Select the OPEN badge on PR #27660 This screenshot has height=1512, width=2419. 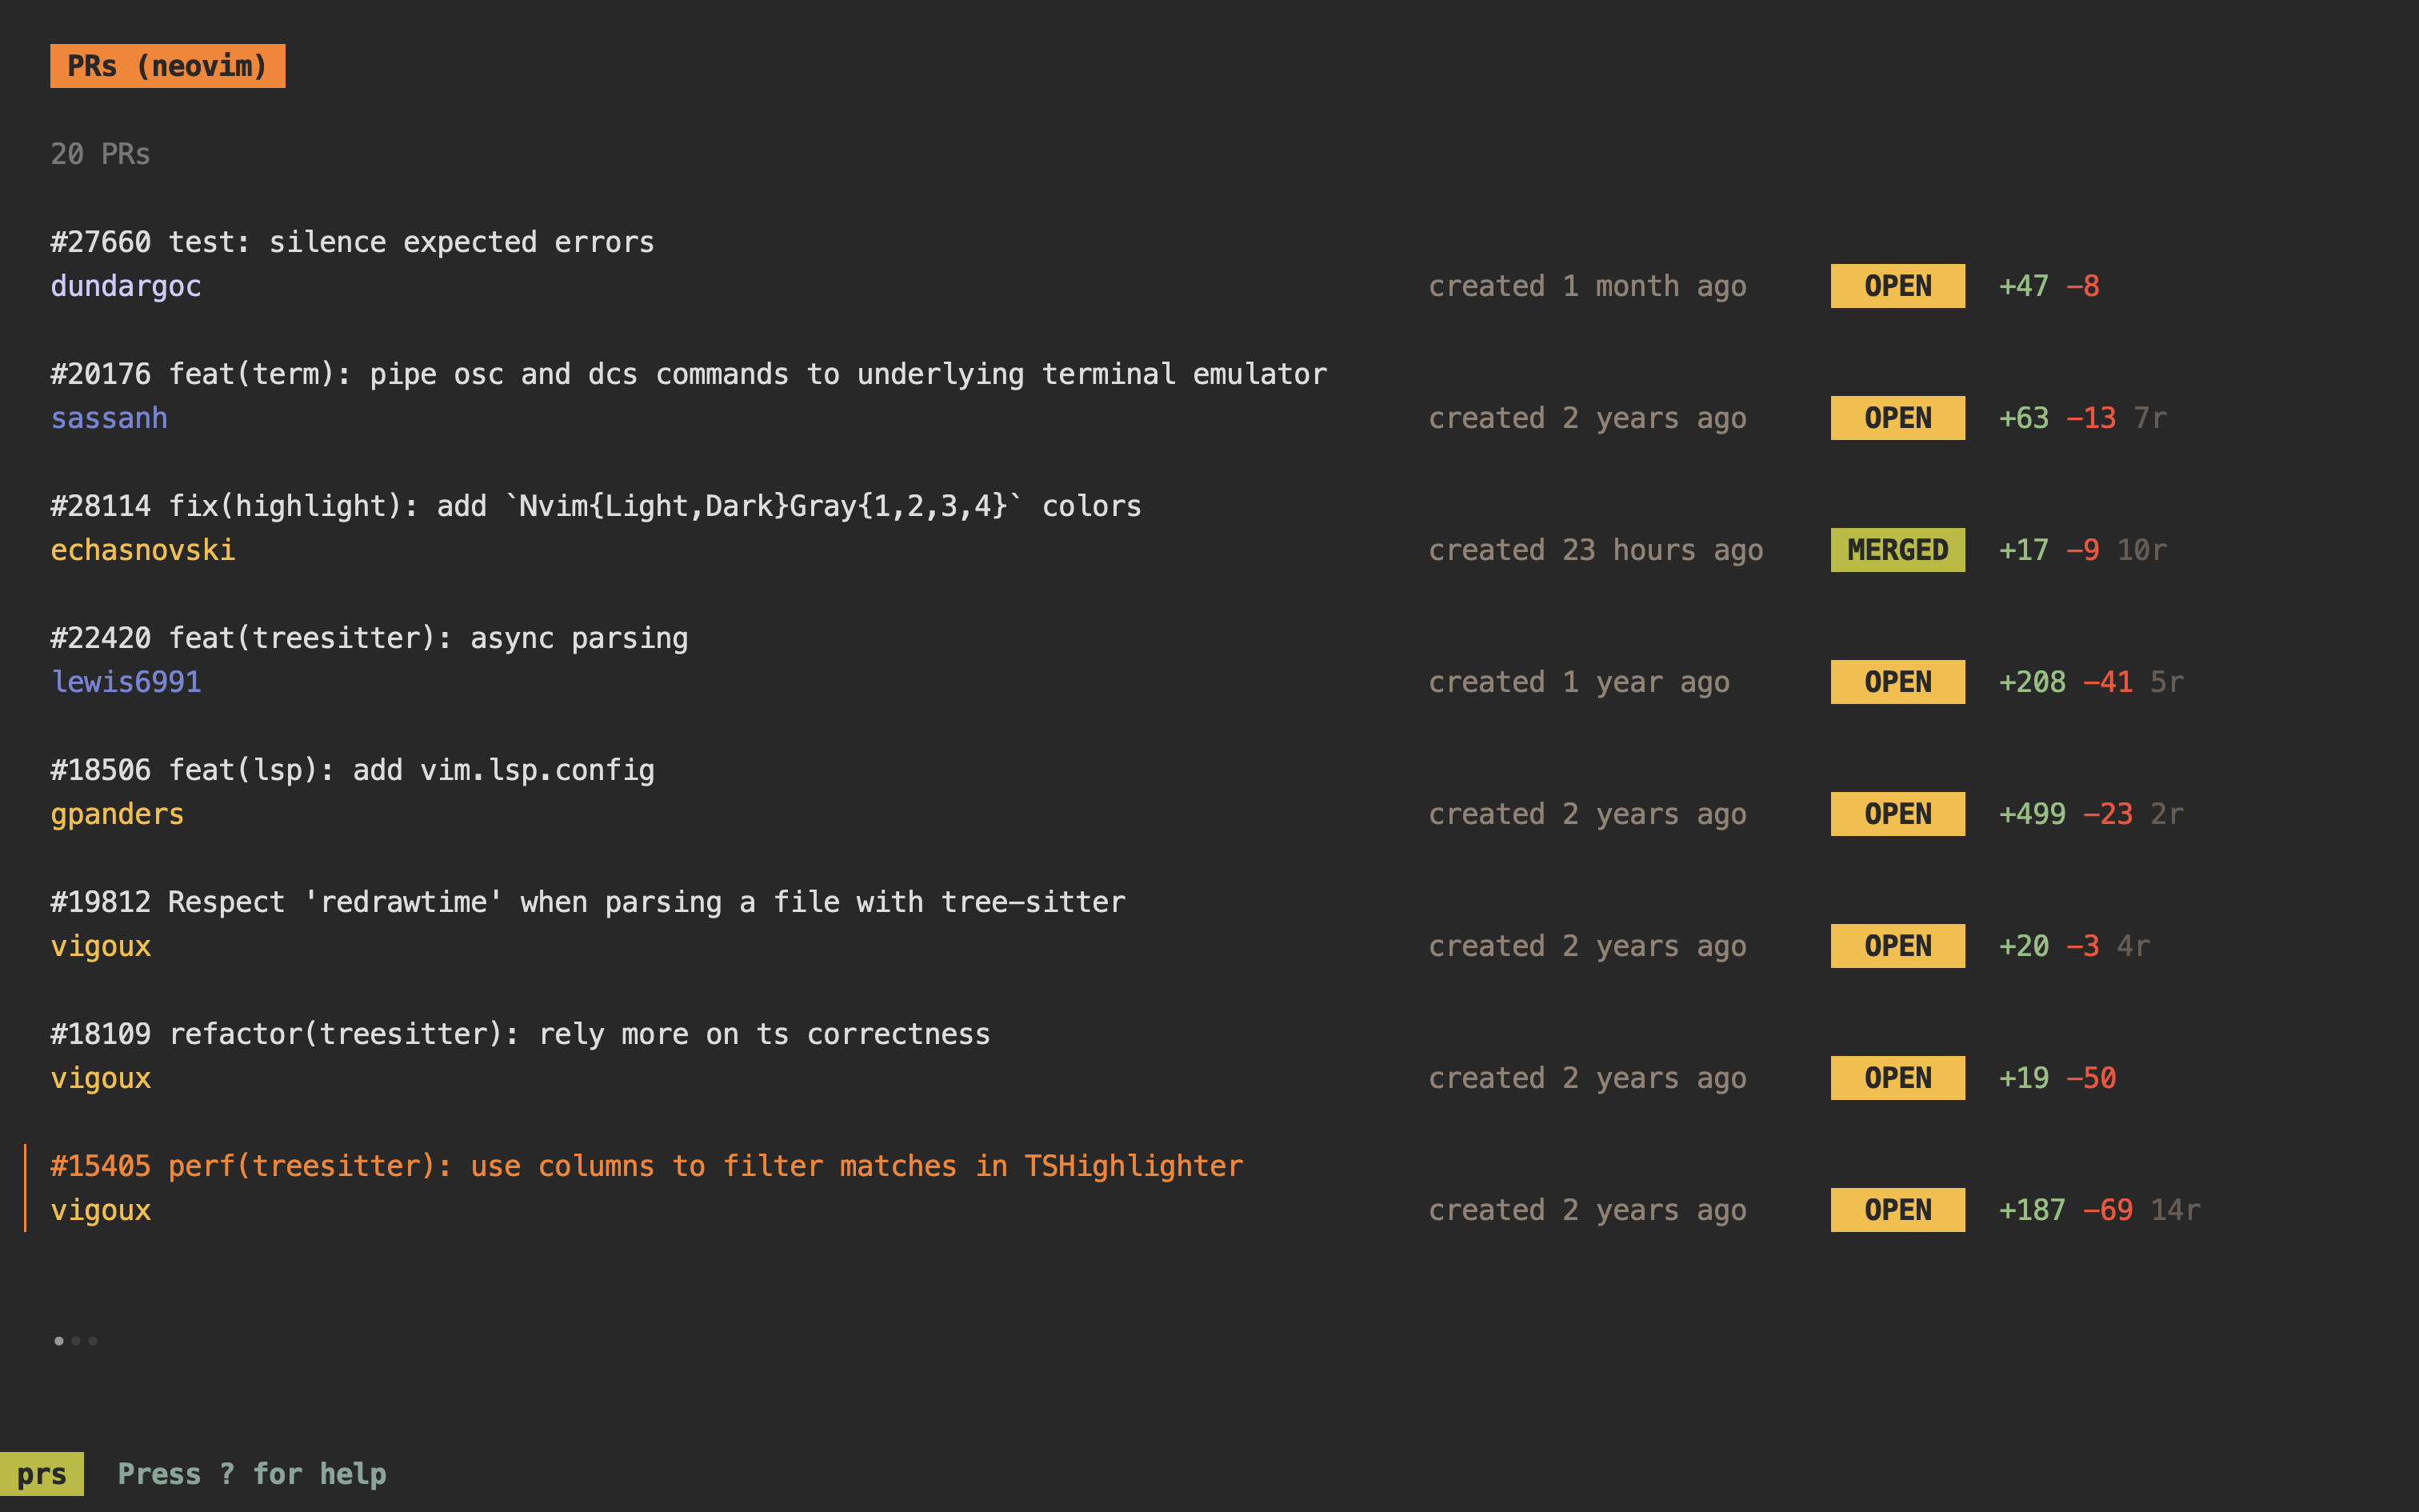click(x=1896, y=285)
